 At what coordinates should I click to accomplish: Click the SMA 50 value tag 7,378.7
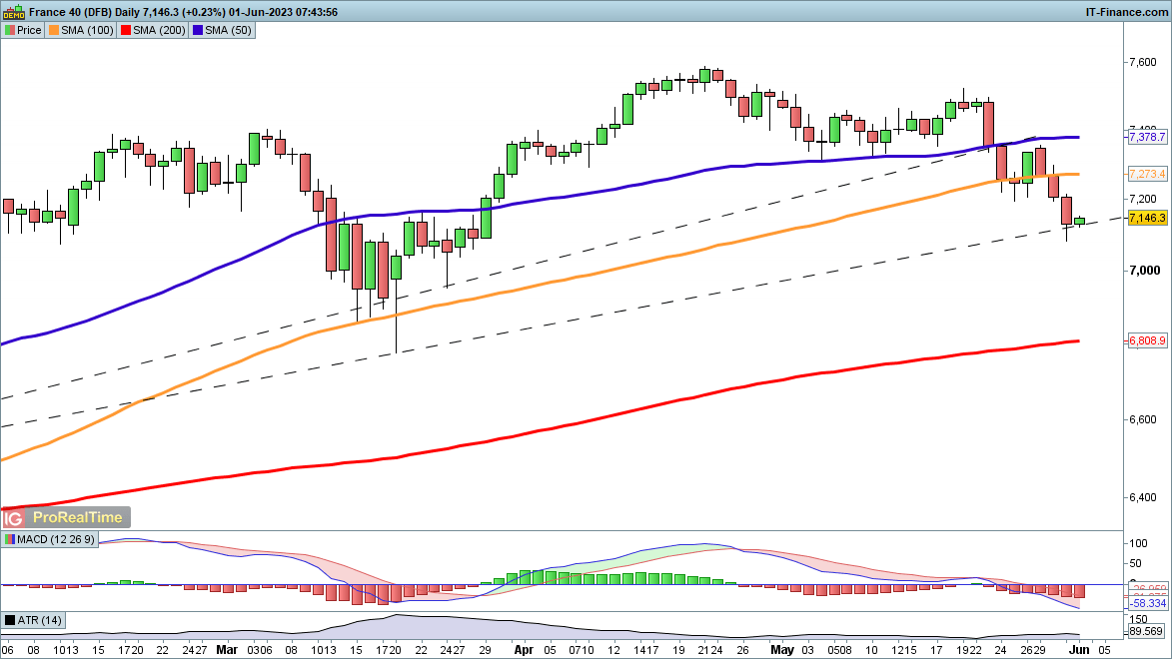click(1147, 137)
